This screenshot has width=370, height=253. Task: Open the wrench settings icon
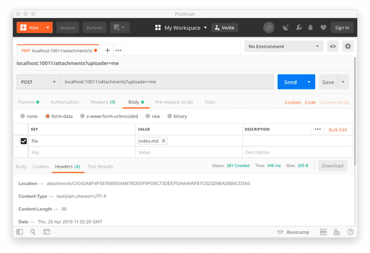[299, 28]
